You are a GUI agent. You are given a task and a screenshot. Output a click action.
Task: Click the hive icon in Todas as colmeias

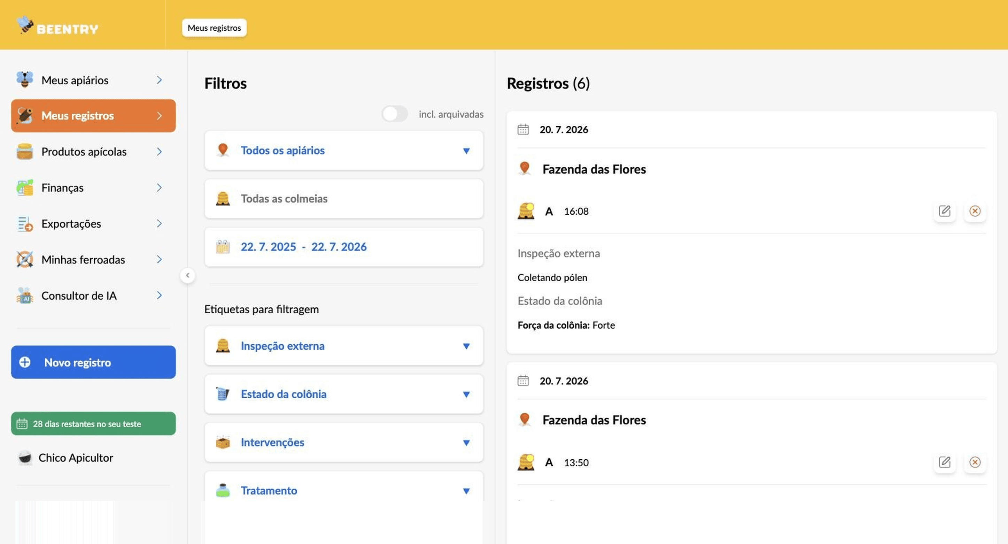click(x=223, y=199)
